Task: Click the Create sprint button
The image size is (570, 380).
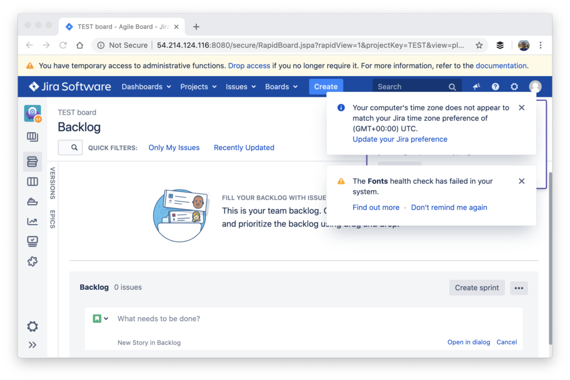Action: [477, 288]
